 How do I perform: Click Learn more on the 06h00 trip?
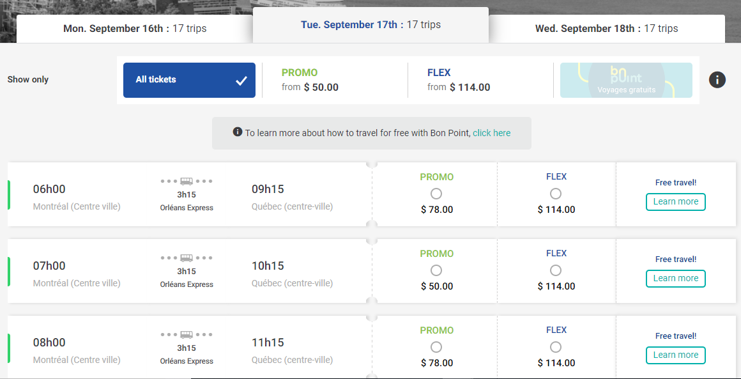tap(676, 202)
